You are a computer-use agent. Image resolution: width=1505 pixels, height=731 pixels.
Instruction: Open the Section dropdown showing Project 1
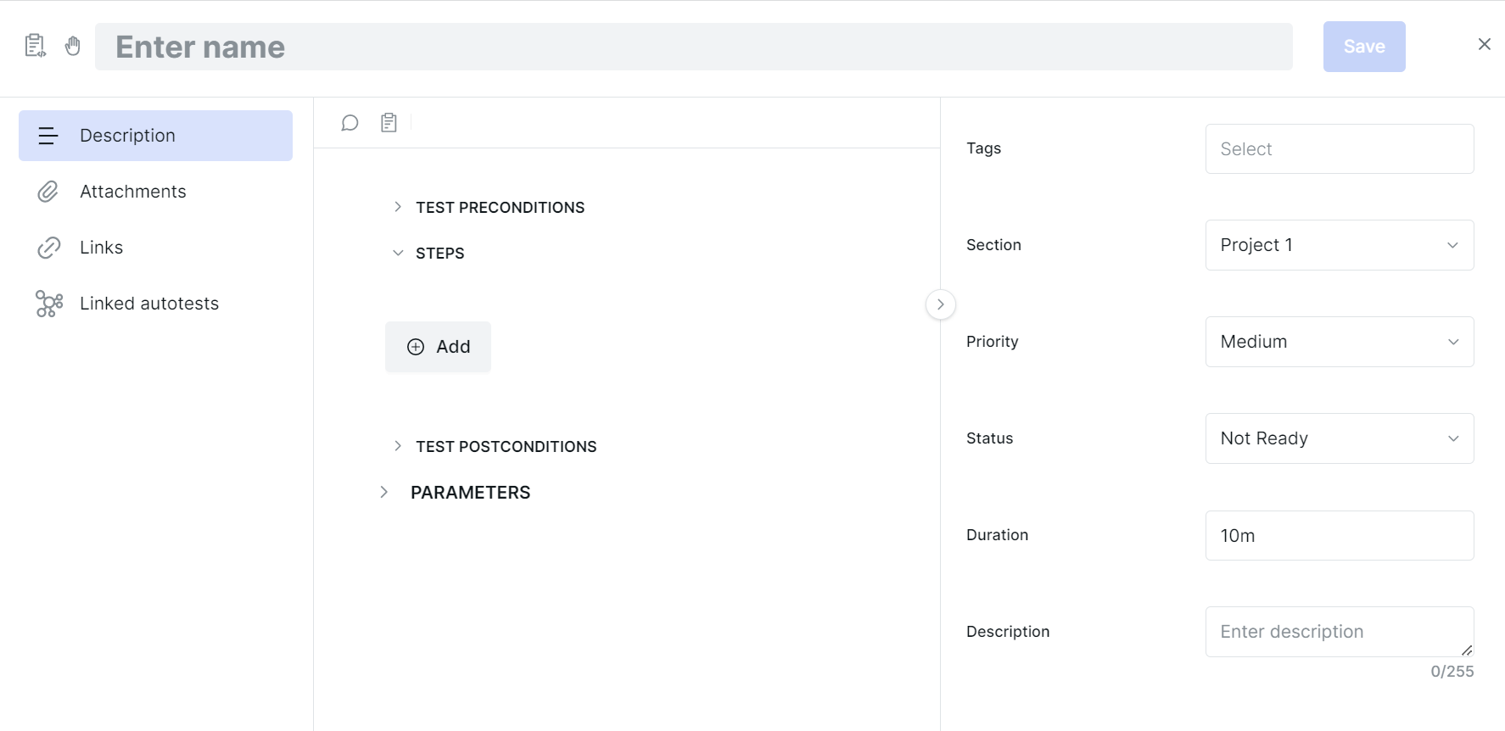(x=1340, y=245)
